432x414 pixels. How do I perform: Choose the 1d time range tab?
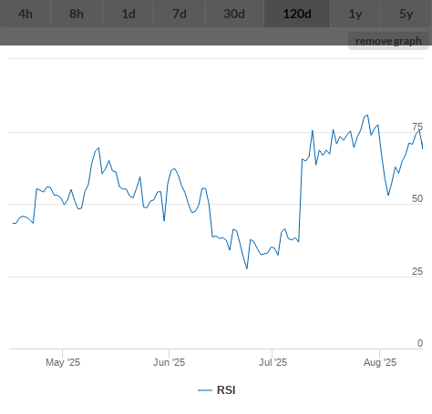(129, 14)
